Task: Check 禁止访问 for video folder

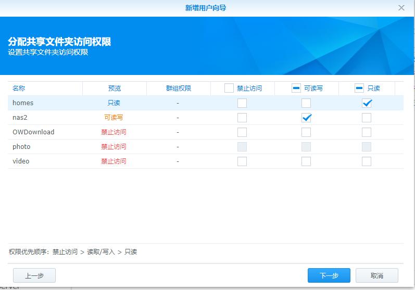Action: click(242, 161)
